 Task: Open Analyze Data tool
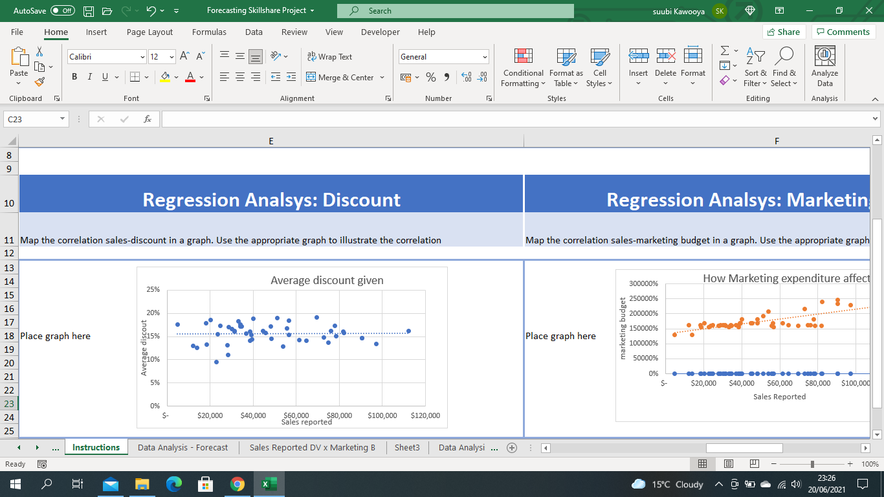[x=824, y=67]
